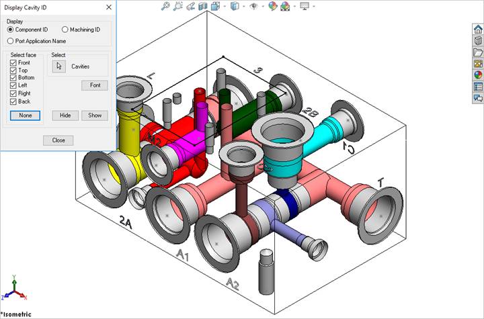Select the Machining ID radio option

click(65, 30)
